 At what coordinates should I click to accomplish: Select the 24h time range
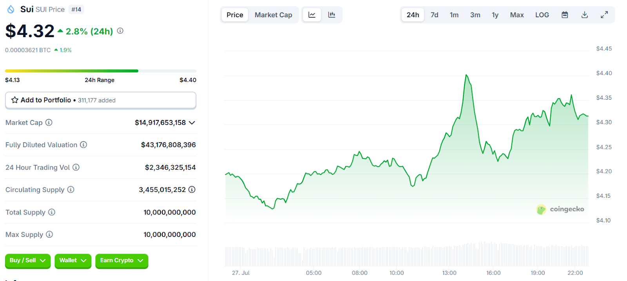point(413,15)
